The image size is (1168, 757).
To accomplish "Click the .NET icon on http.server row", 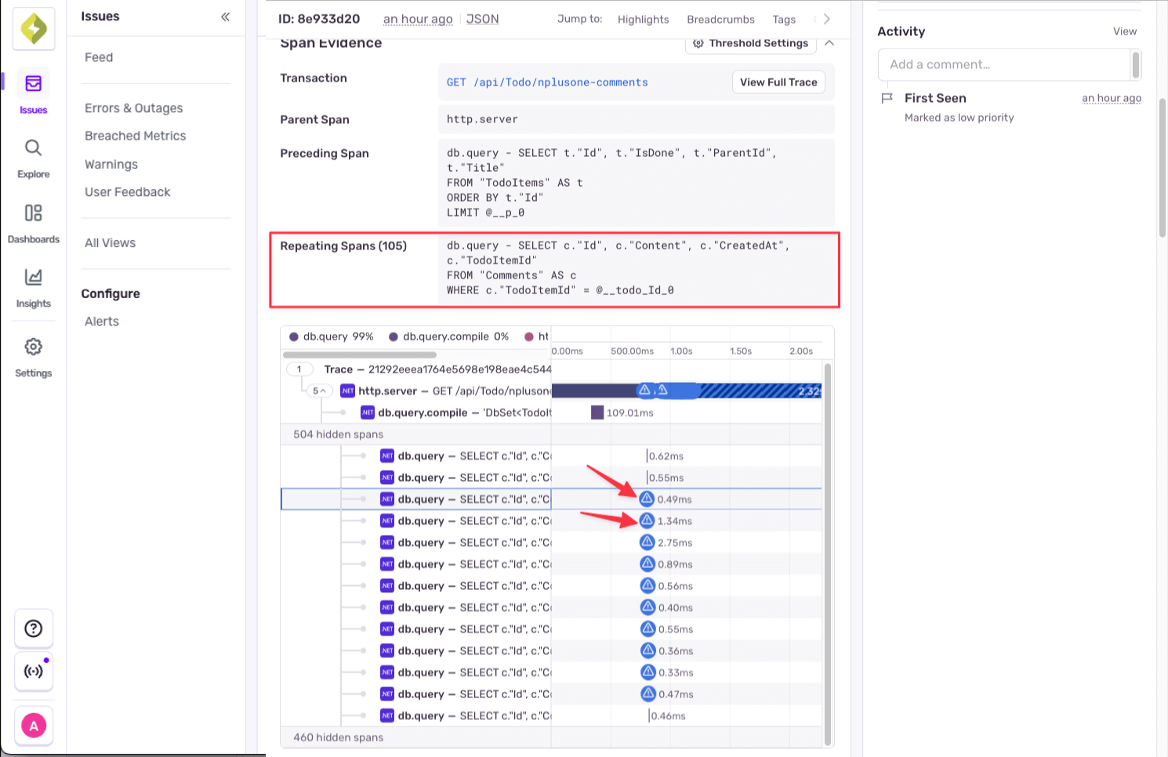I will click(347, 391).
